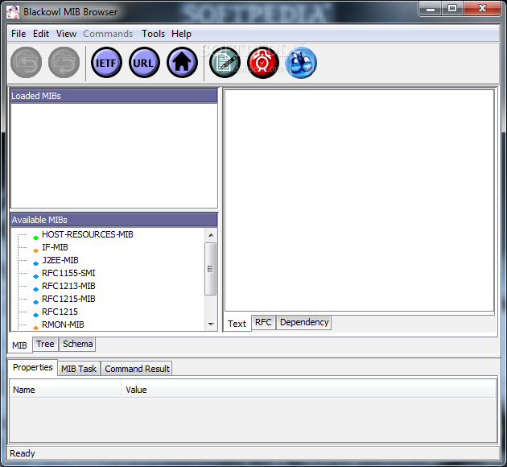507x467 pixels.
Task: Click Available MIBs scrollbar up arrow
Action: pos(211,235)
